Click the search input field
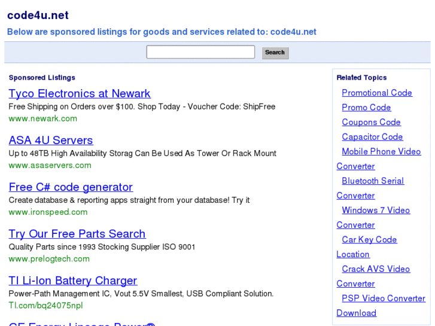The height and width of the screenshot is (326, 435). point(200,52)
